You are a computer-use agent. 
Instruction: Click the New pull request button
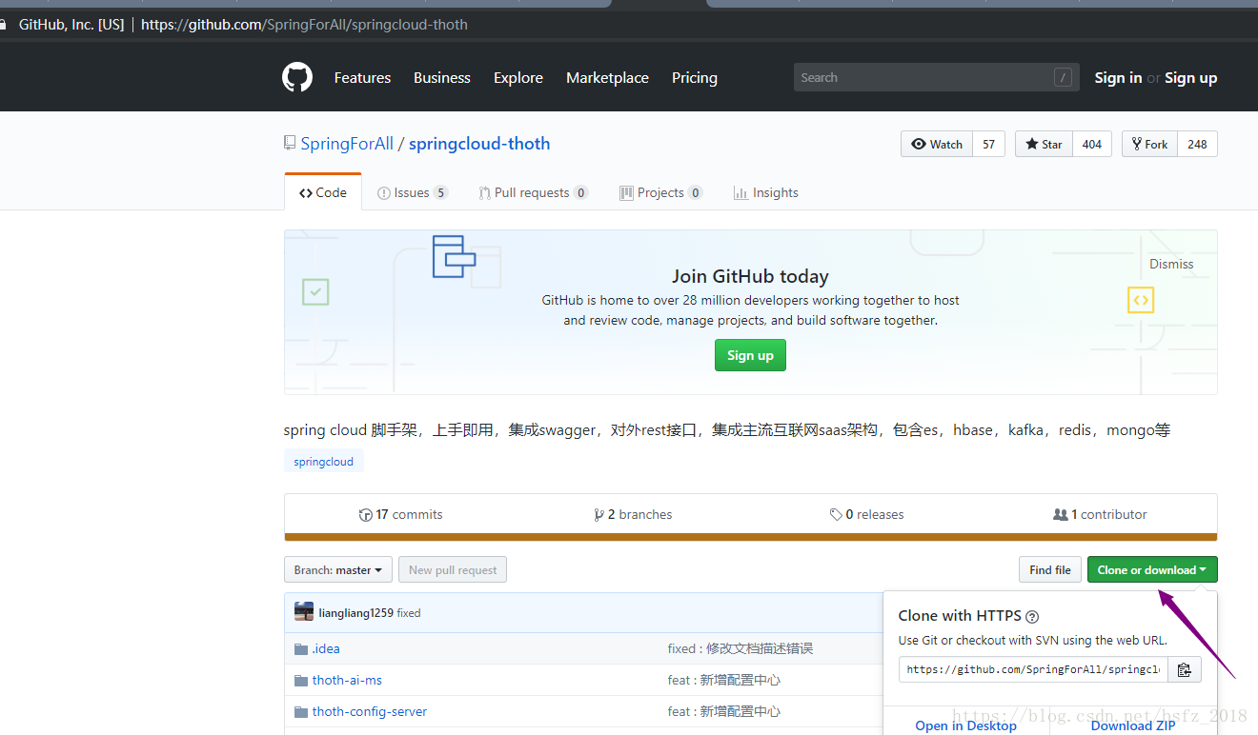coord(453,569)
